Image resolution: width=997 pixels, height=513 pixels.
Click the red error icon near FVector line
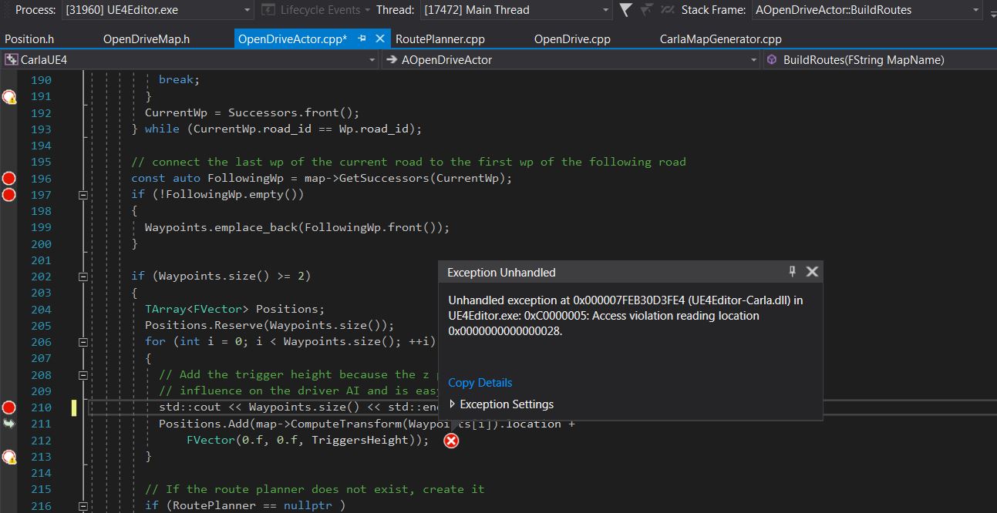451,441
